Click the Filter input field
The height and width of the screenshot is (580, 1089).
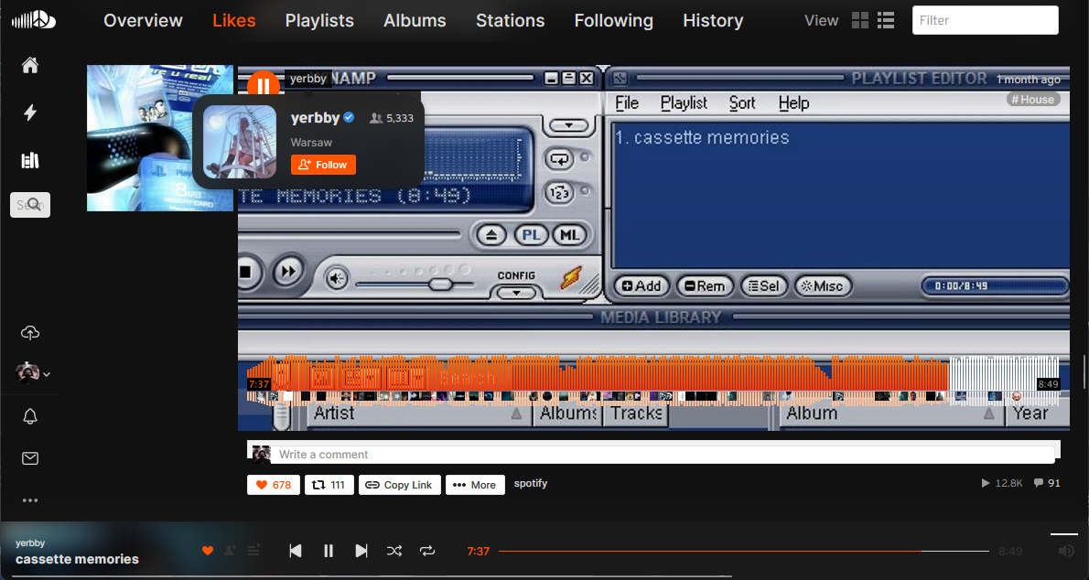pos(985,20)
